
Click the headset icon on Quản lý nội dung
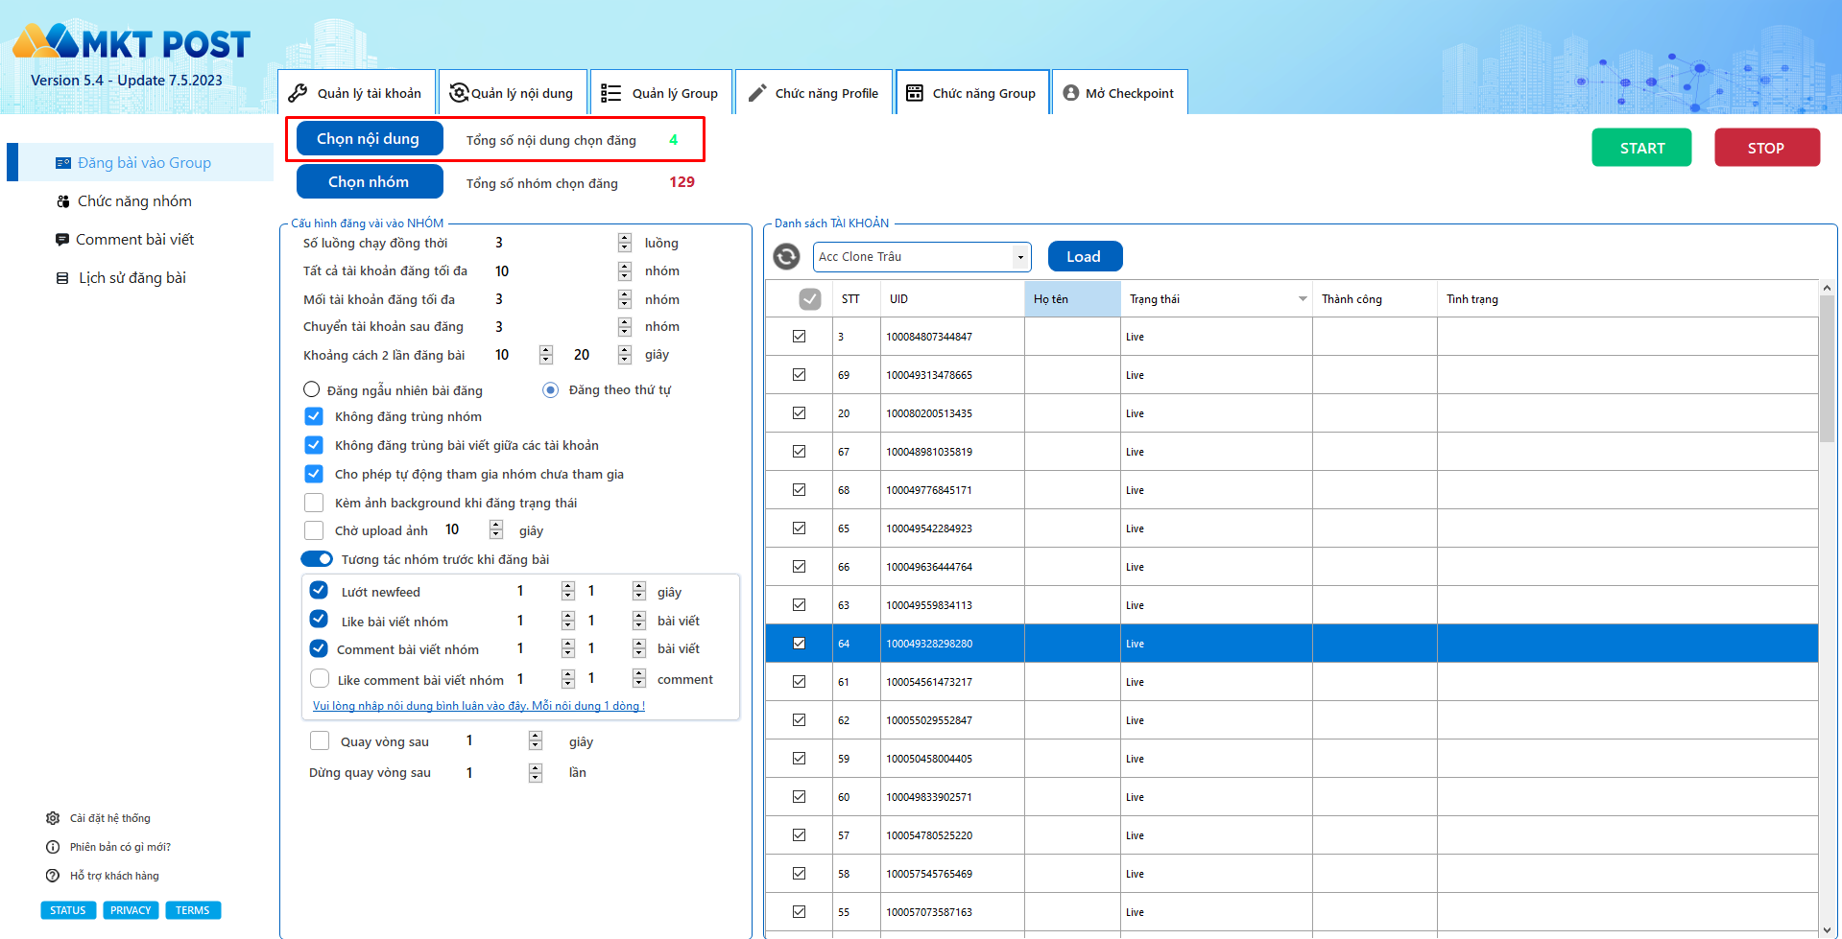(459, 92)
